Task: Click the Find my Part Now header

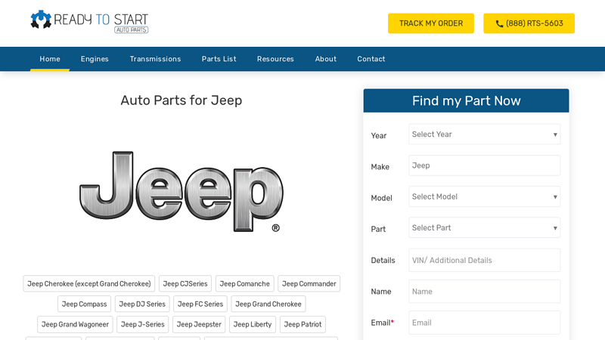Action: point(466,100)
